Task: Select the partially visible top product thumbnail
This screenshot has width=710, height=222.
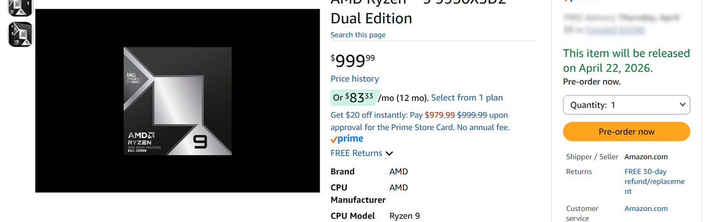Action: (20, 7)
